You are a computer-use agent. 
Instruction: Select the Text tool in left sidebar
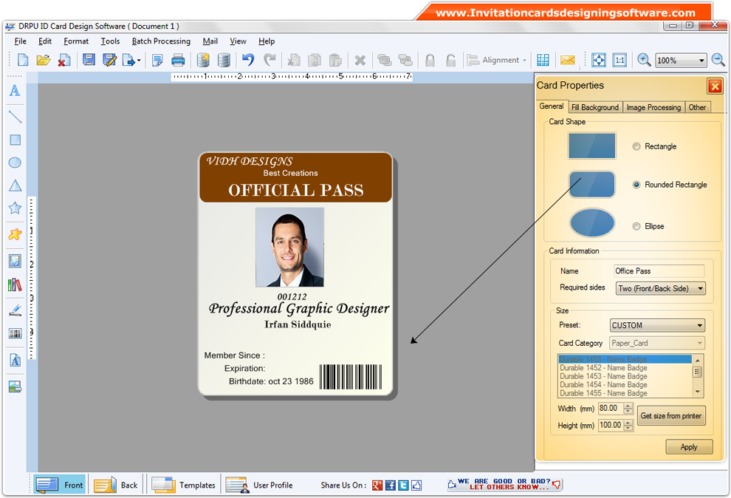coord(15,90)
